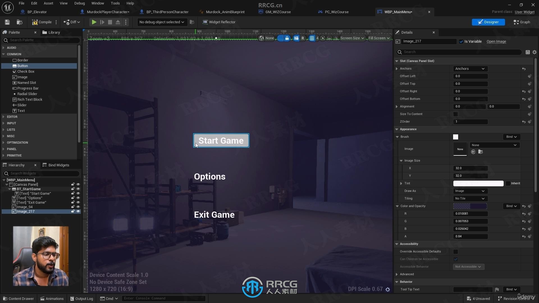Click the Open Image button in Details
Screen dimensions: 539x303
pyautogui.click(x=496, y=41)
